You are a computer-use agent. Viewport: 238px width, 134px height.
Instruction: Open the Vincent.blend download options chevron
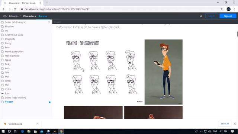(x=37, y=124)
